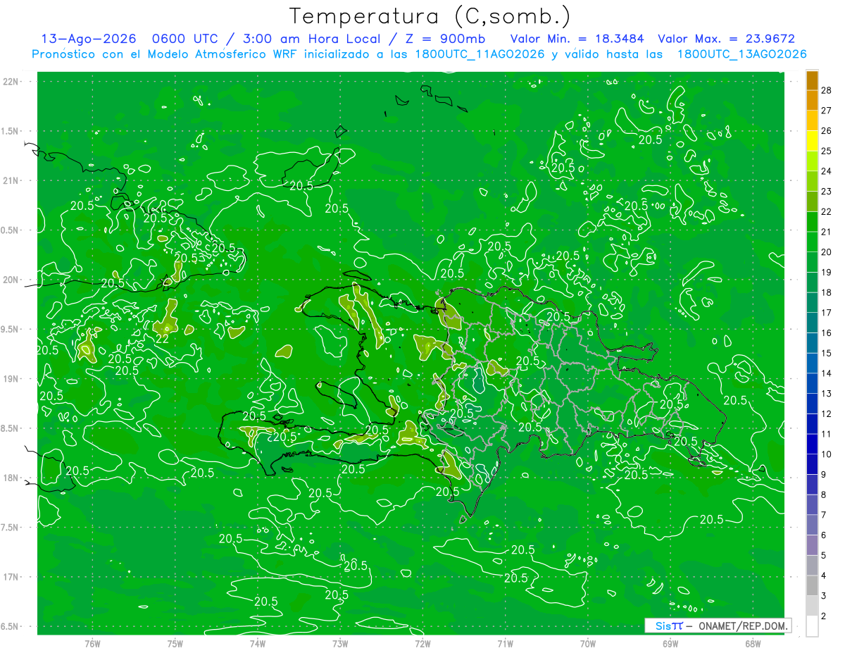Click the "17N" latitude axis label
This screenshot has height=653, width=845.
(11, 577)
